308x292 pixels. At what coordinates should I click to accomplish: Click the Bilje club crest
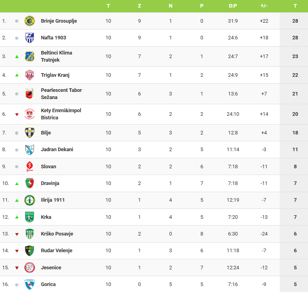coord(29,132)
